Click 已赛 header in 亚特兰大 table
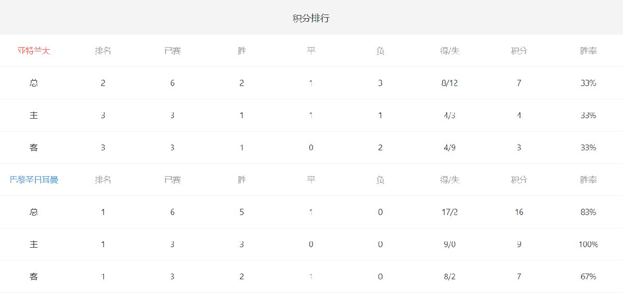623x300 pixels. tap(172, 51)
